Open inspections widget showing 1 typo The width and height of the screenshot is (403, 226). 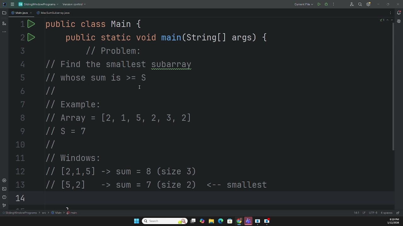click(x=382, y=20)
